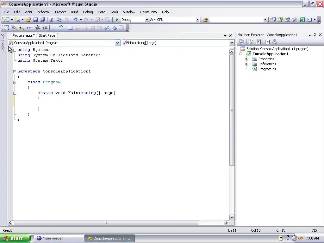Click the Windows start button

(15, 238)
